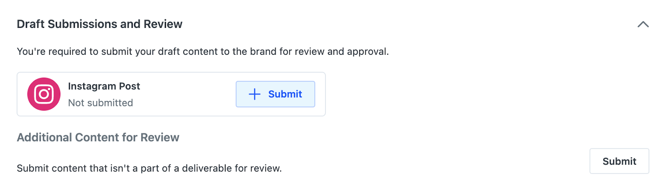Image resolution: width=666 pixels, height=189 pixels.
Task: Select the Instagram Post deliverable card
Action: click(x=171, y=94)
